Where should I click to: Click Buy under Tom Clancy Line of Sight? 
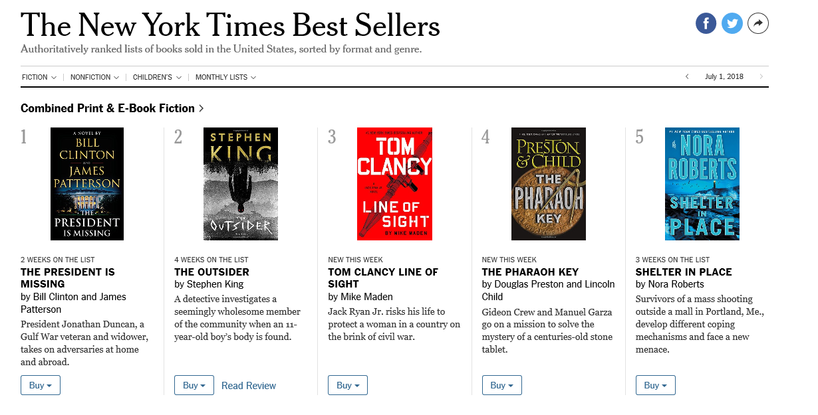coord(348,385)
